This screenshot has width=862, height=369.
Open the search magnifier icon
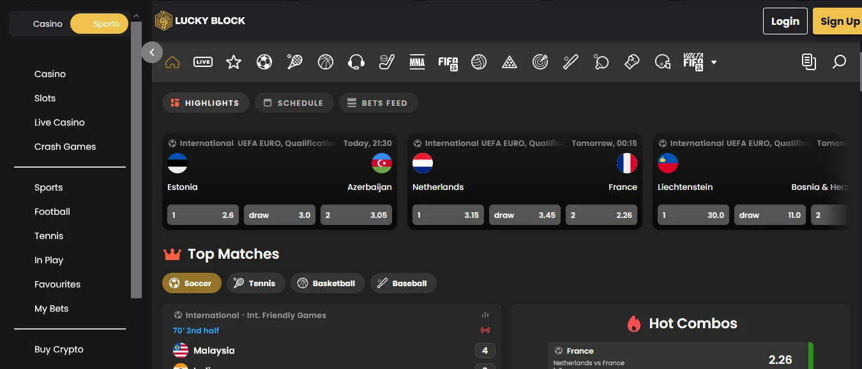(839, 62)
